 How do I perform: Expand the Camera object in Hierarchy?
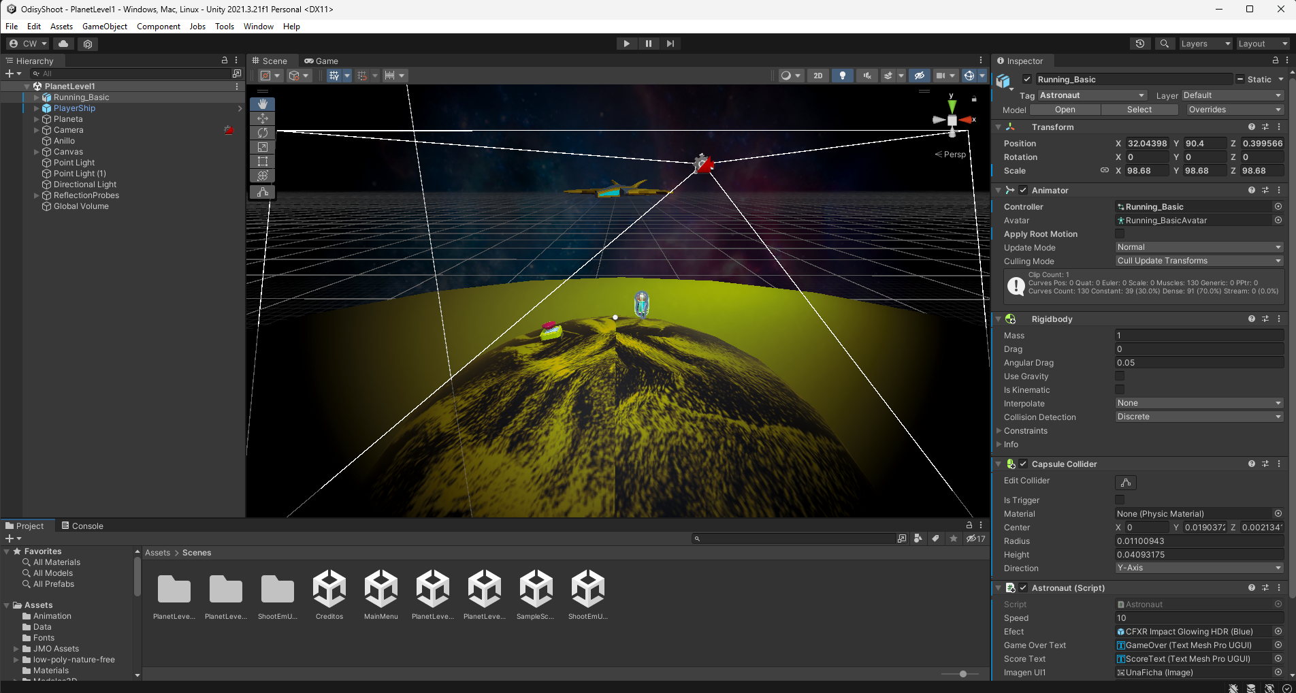37,130
